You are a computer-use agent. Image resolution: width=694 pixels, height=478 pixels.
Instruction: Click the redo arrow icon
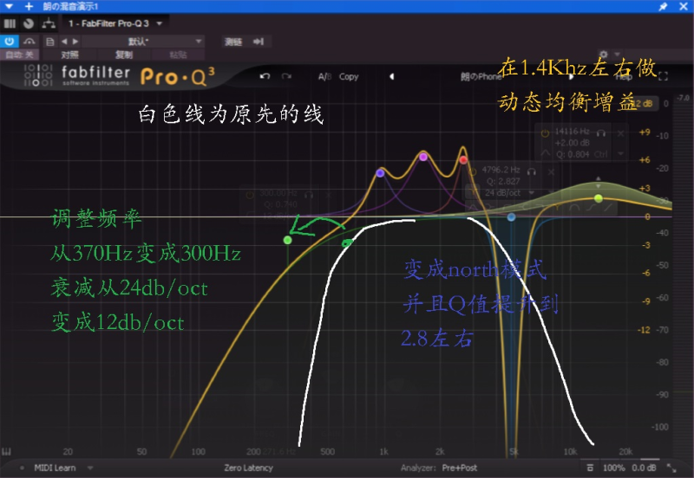(x=287, y=76)
